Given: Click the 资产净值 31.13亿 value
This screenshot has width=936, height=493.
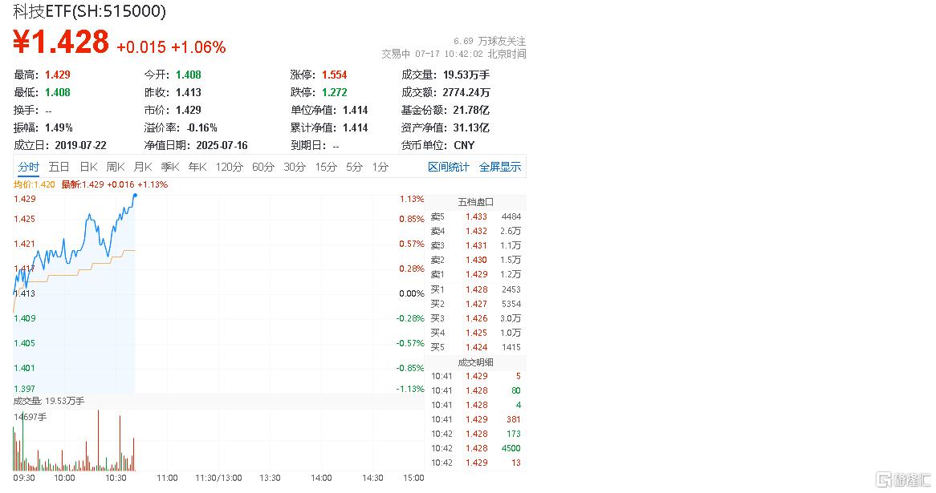Looking at the screenshot, I should pos(471,127).
